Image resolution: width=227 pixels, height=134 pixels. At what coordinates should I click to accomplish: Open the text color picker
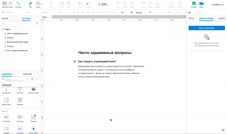tap(70, 12)
